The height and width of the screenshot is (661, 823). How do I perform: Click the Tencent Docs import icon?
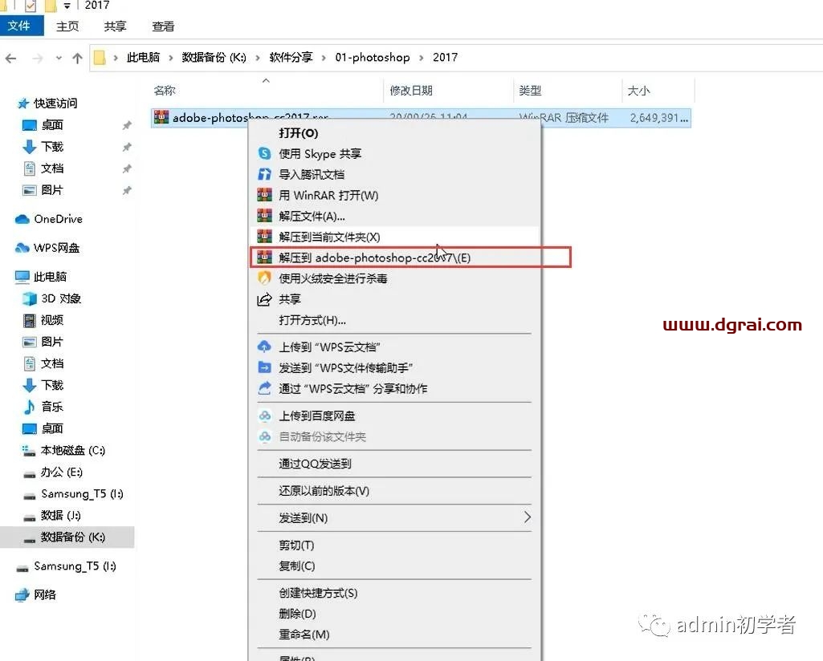click(264, 175)
